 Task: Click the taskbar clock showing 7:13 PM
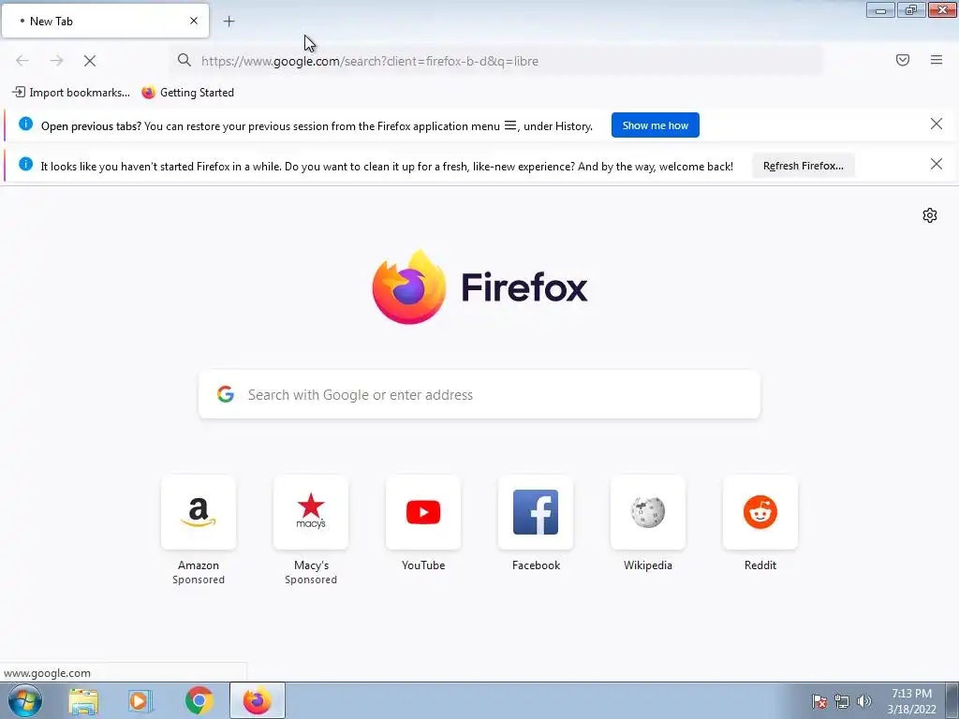point(911,701)
